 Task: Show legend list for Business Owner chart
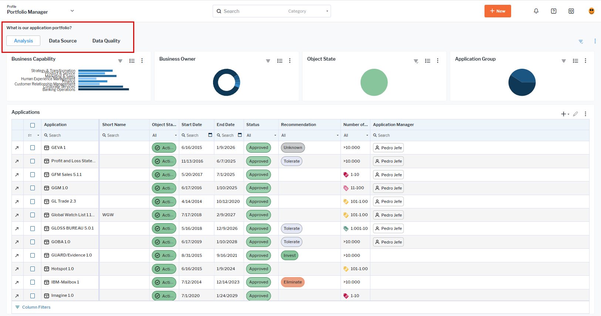point(280,61)
